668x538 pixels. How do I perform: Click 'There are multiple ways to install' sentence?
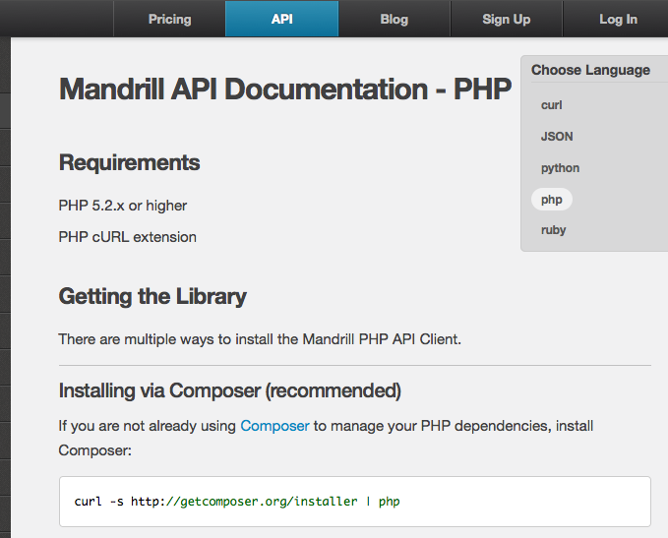point(260,339)
